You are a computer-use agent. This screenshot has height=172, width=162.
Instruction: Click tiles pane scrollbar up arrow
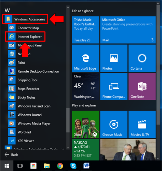coord(158,3)
